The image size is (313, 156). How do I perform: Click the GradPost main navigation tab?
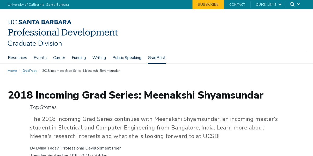click(x=156, y=58)
